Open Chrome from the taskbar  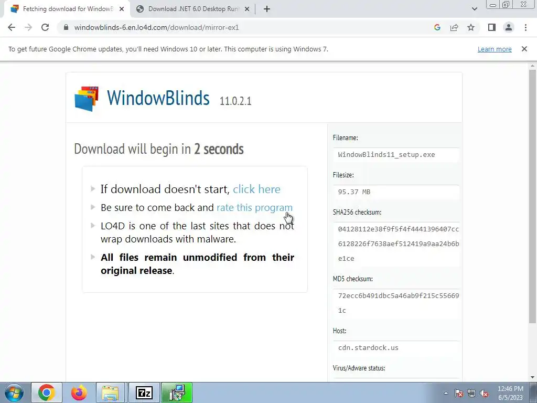[47, 393]
